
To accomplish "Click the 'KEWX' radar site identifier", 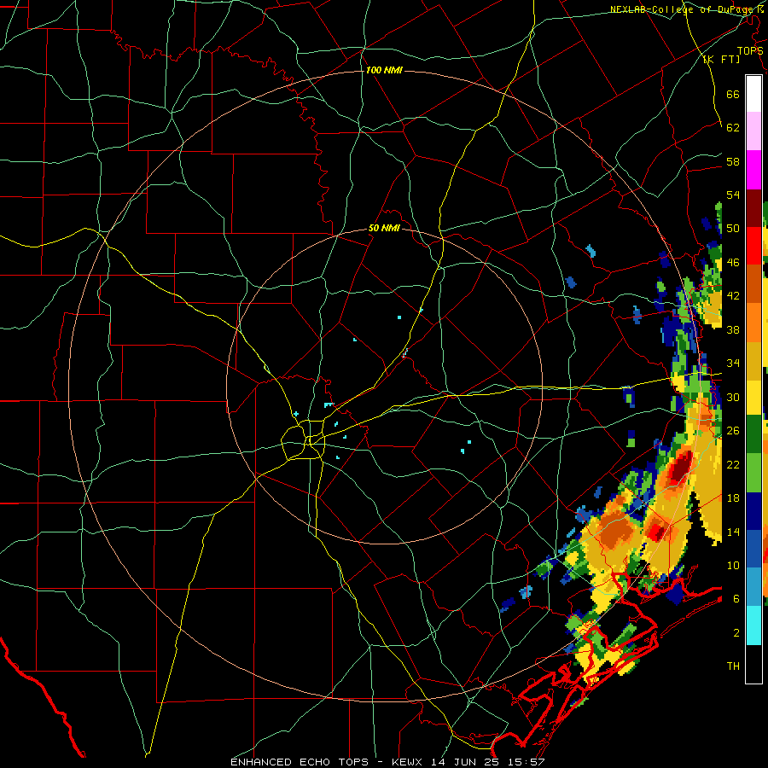I will coord(408,762).
